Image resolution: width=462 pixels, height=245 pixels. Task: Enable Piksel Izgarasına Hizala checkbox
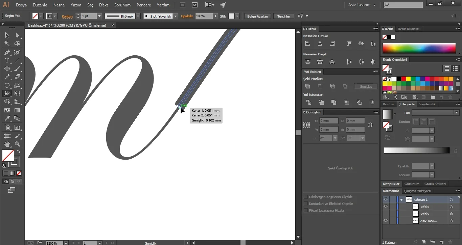pyautogui.click(x=306, y=210)
